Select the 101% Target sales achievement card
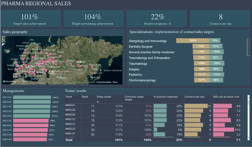 coord(31,19)
